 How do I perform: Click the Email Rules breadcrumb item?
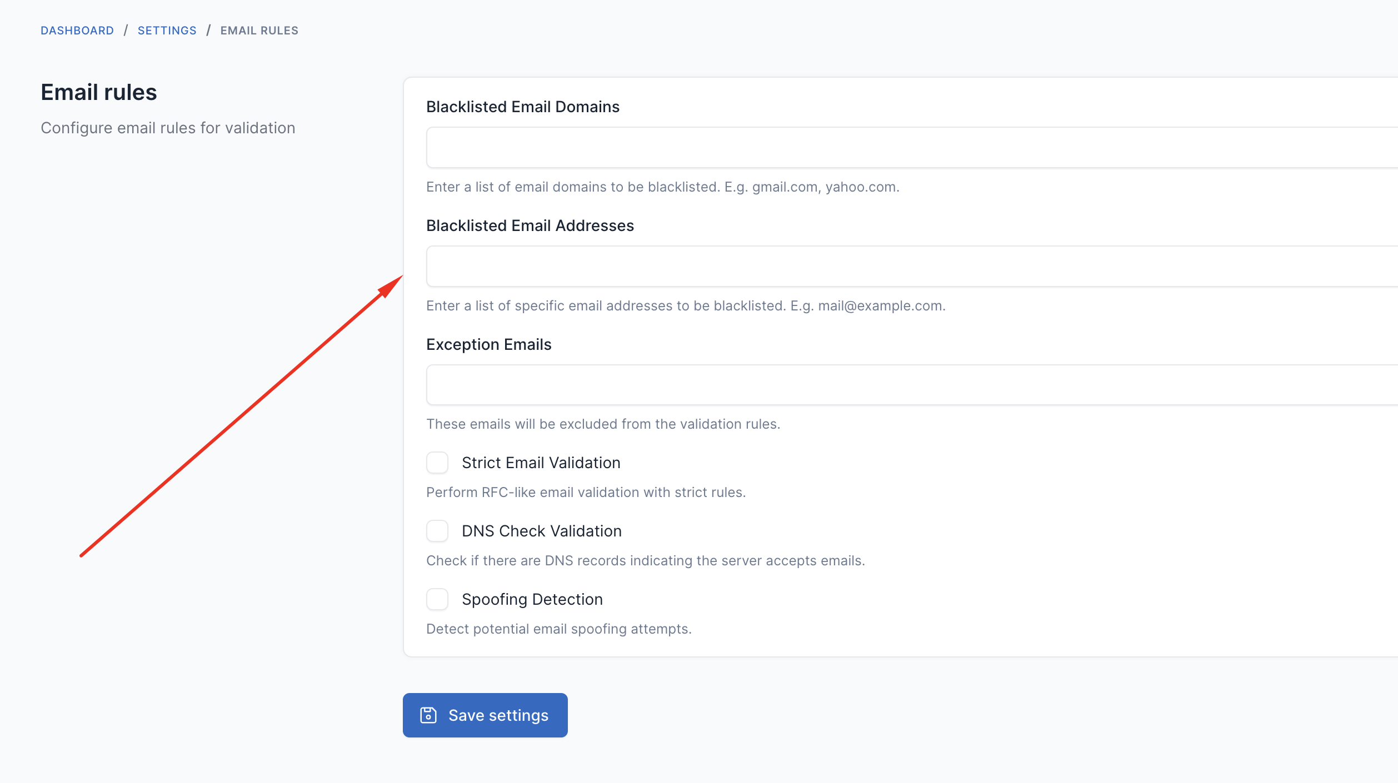tap(259, 31)
